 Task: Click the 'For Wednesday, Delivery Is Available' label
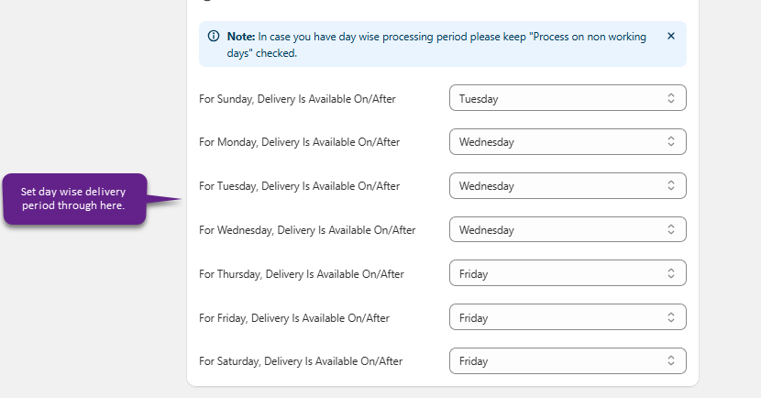click(x=307, y=230)
